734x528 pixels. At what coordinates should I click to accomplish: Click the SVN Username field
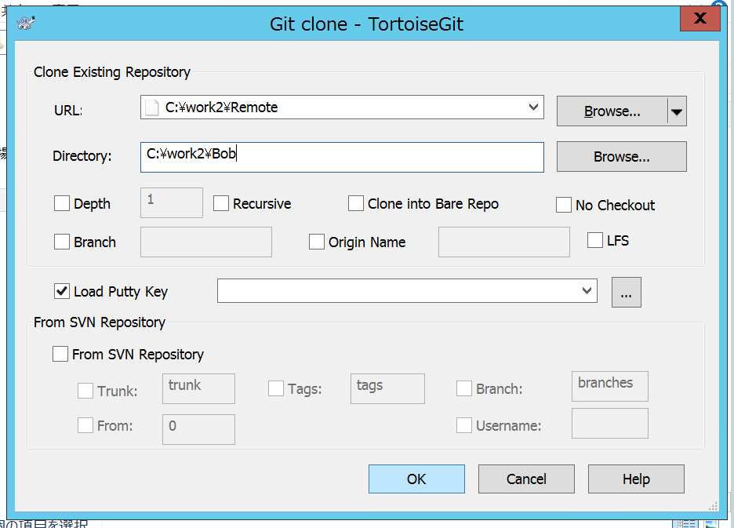(610, 423)
